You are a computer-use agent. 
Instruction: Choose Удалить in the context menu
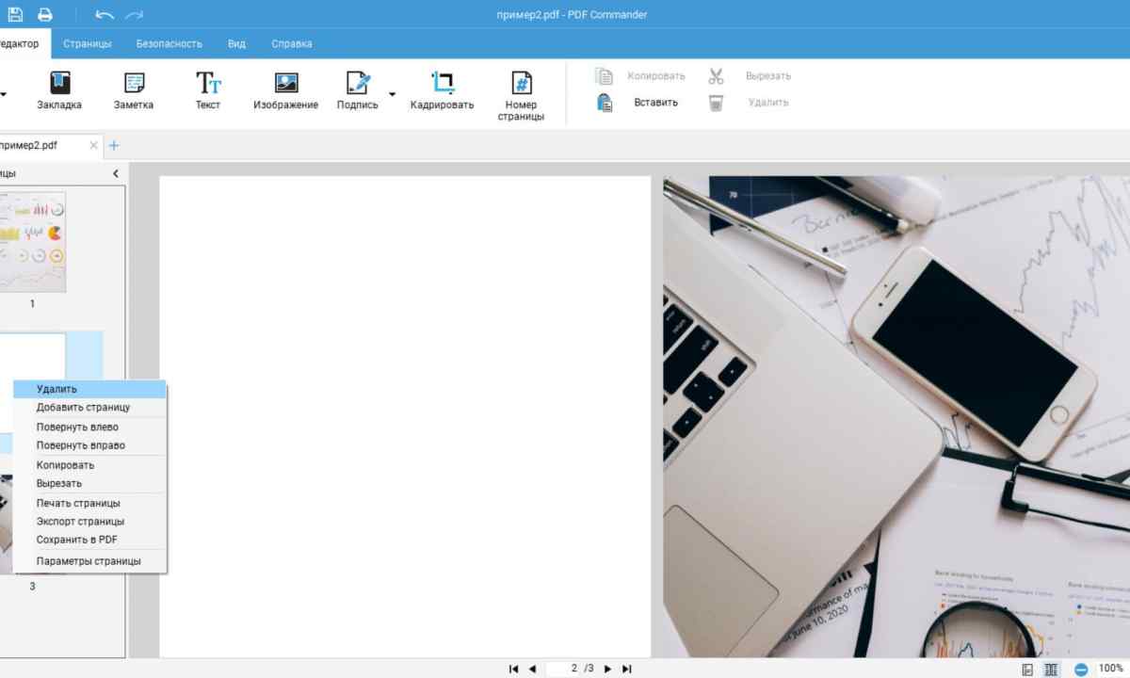coord(56,389)
